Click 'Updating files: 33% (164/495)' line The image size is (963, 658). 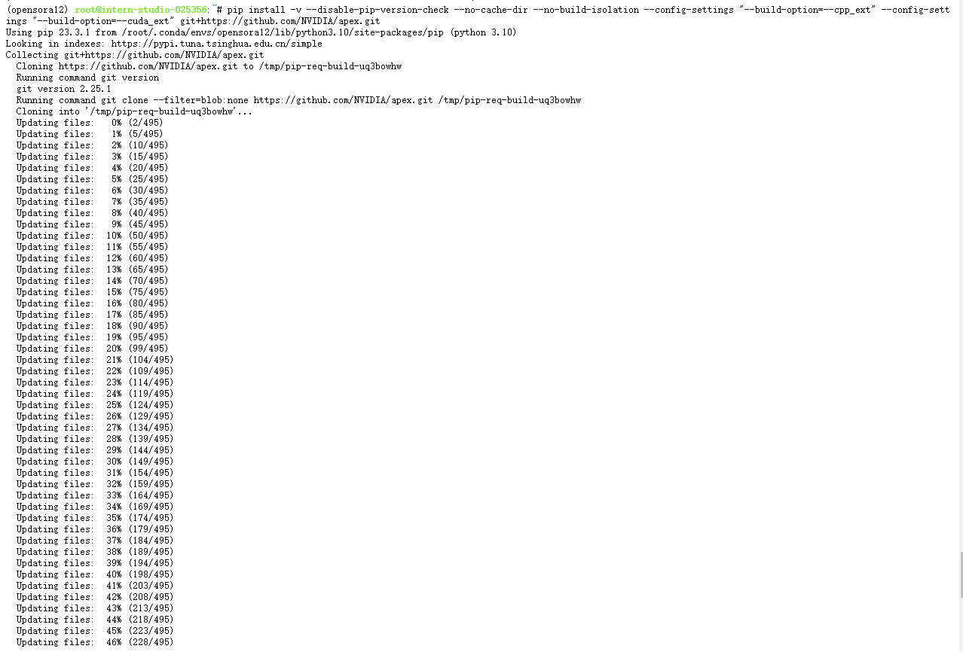(95, 495)
